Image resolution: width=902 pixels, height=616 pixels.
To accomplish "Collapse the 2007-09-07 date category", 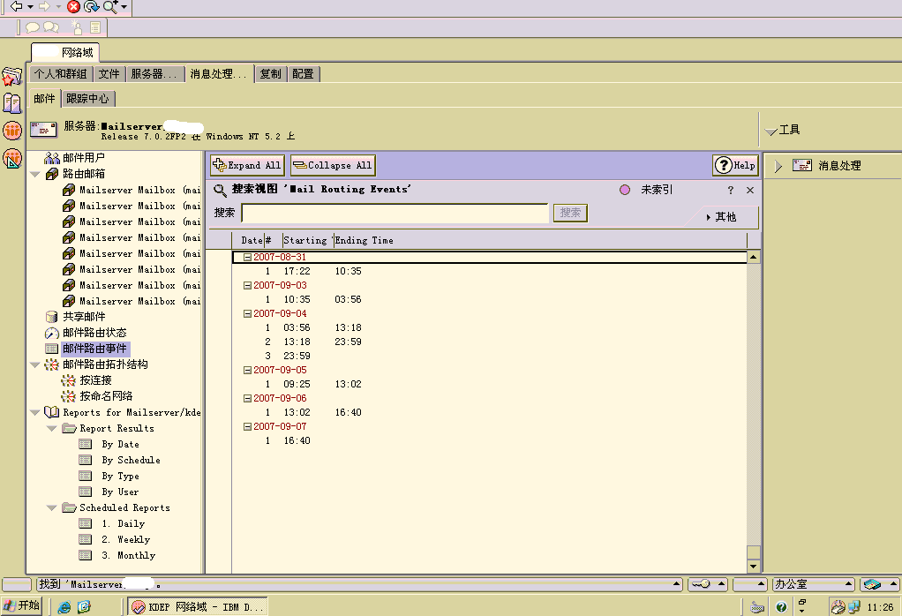I will tap(248, 426).
